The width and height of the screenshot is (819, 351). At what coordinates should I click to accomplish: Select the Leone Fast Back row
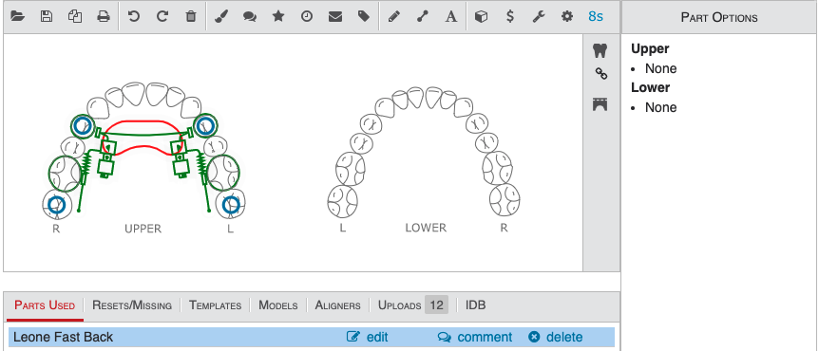pos(312,338)
